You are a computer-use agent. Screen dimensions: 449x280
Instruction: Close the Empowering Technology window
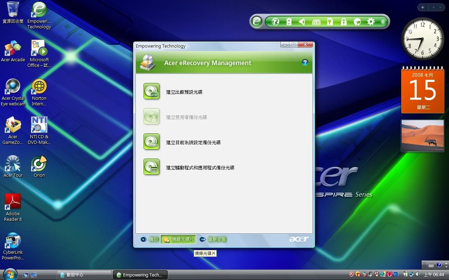[305, 45]
